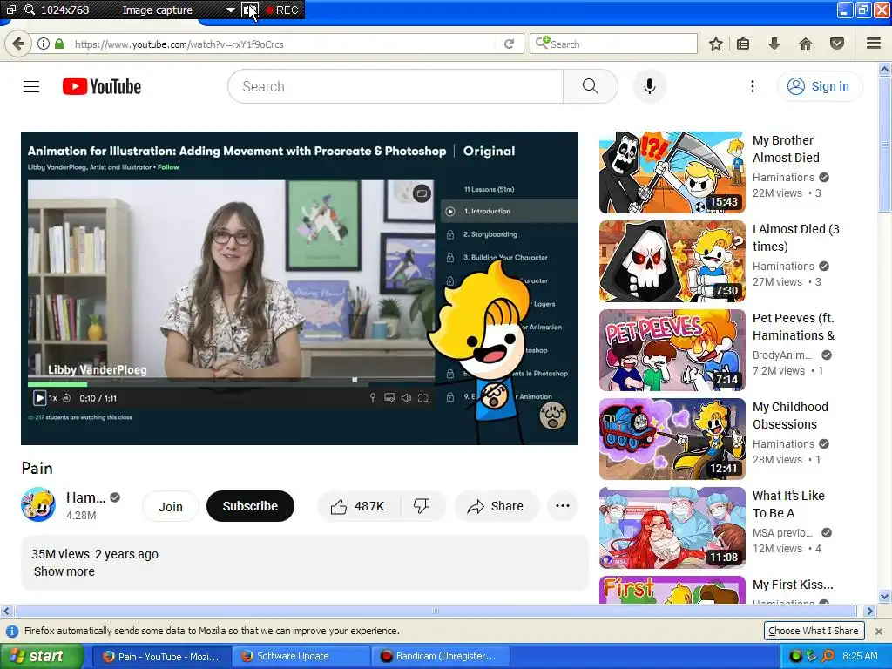Viewport: 892px width, 669px height.
Task: Select lesson 1. Introduction in lesson list
Action: coord(509,211)
